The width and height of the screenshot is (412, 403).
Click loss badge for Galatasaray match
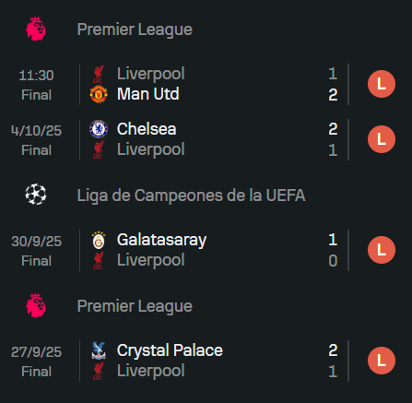(x=382, y=250)
